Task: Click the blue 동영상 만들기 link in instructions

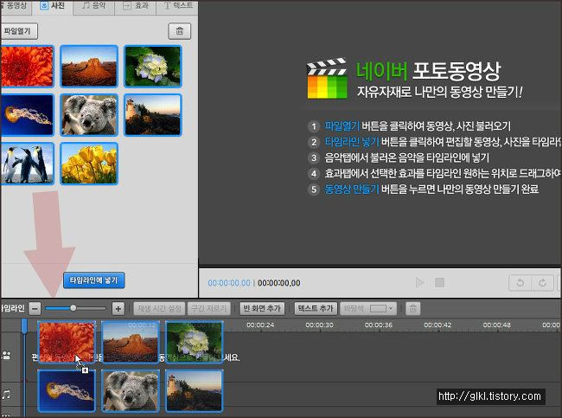Action: (x=352, y=189)
